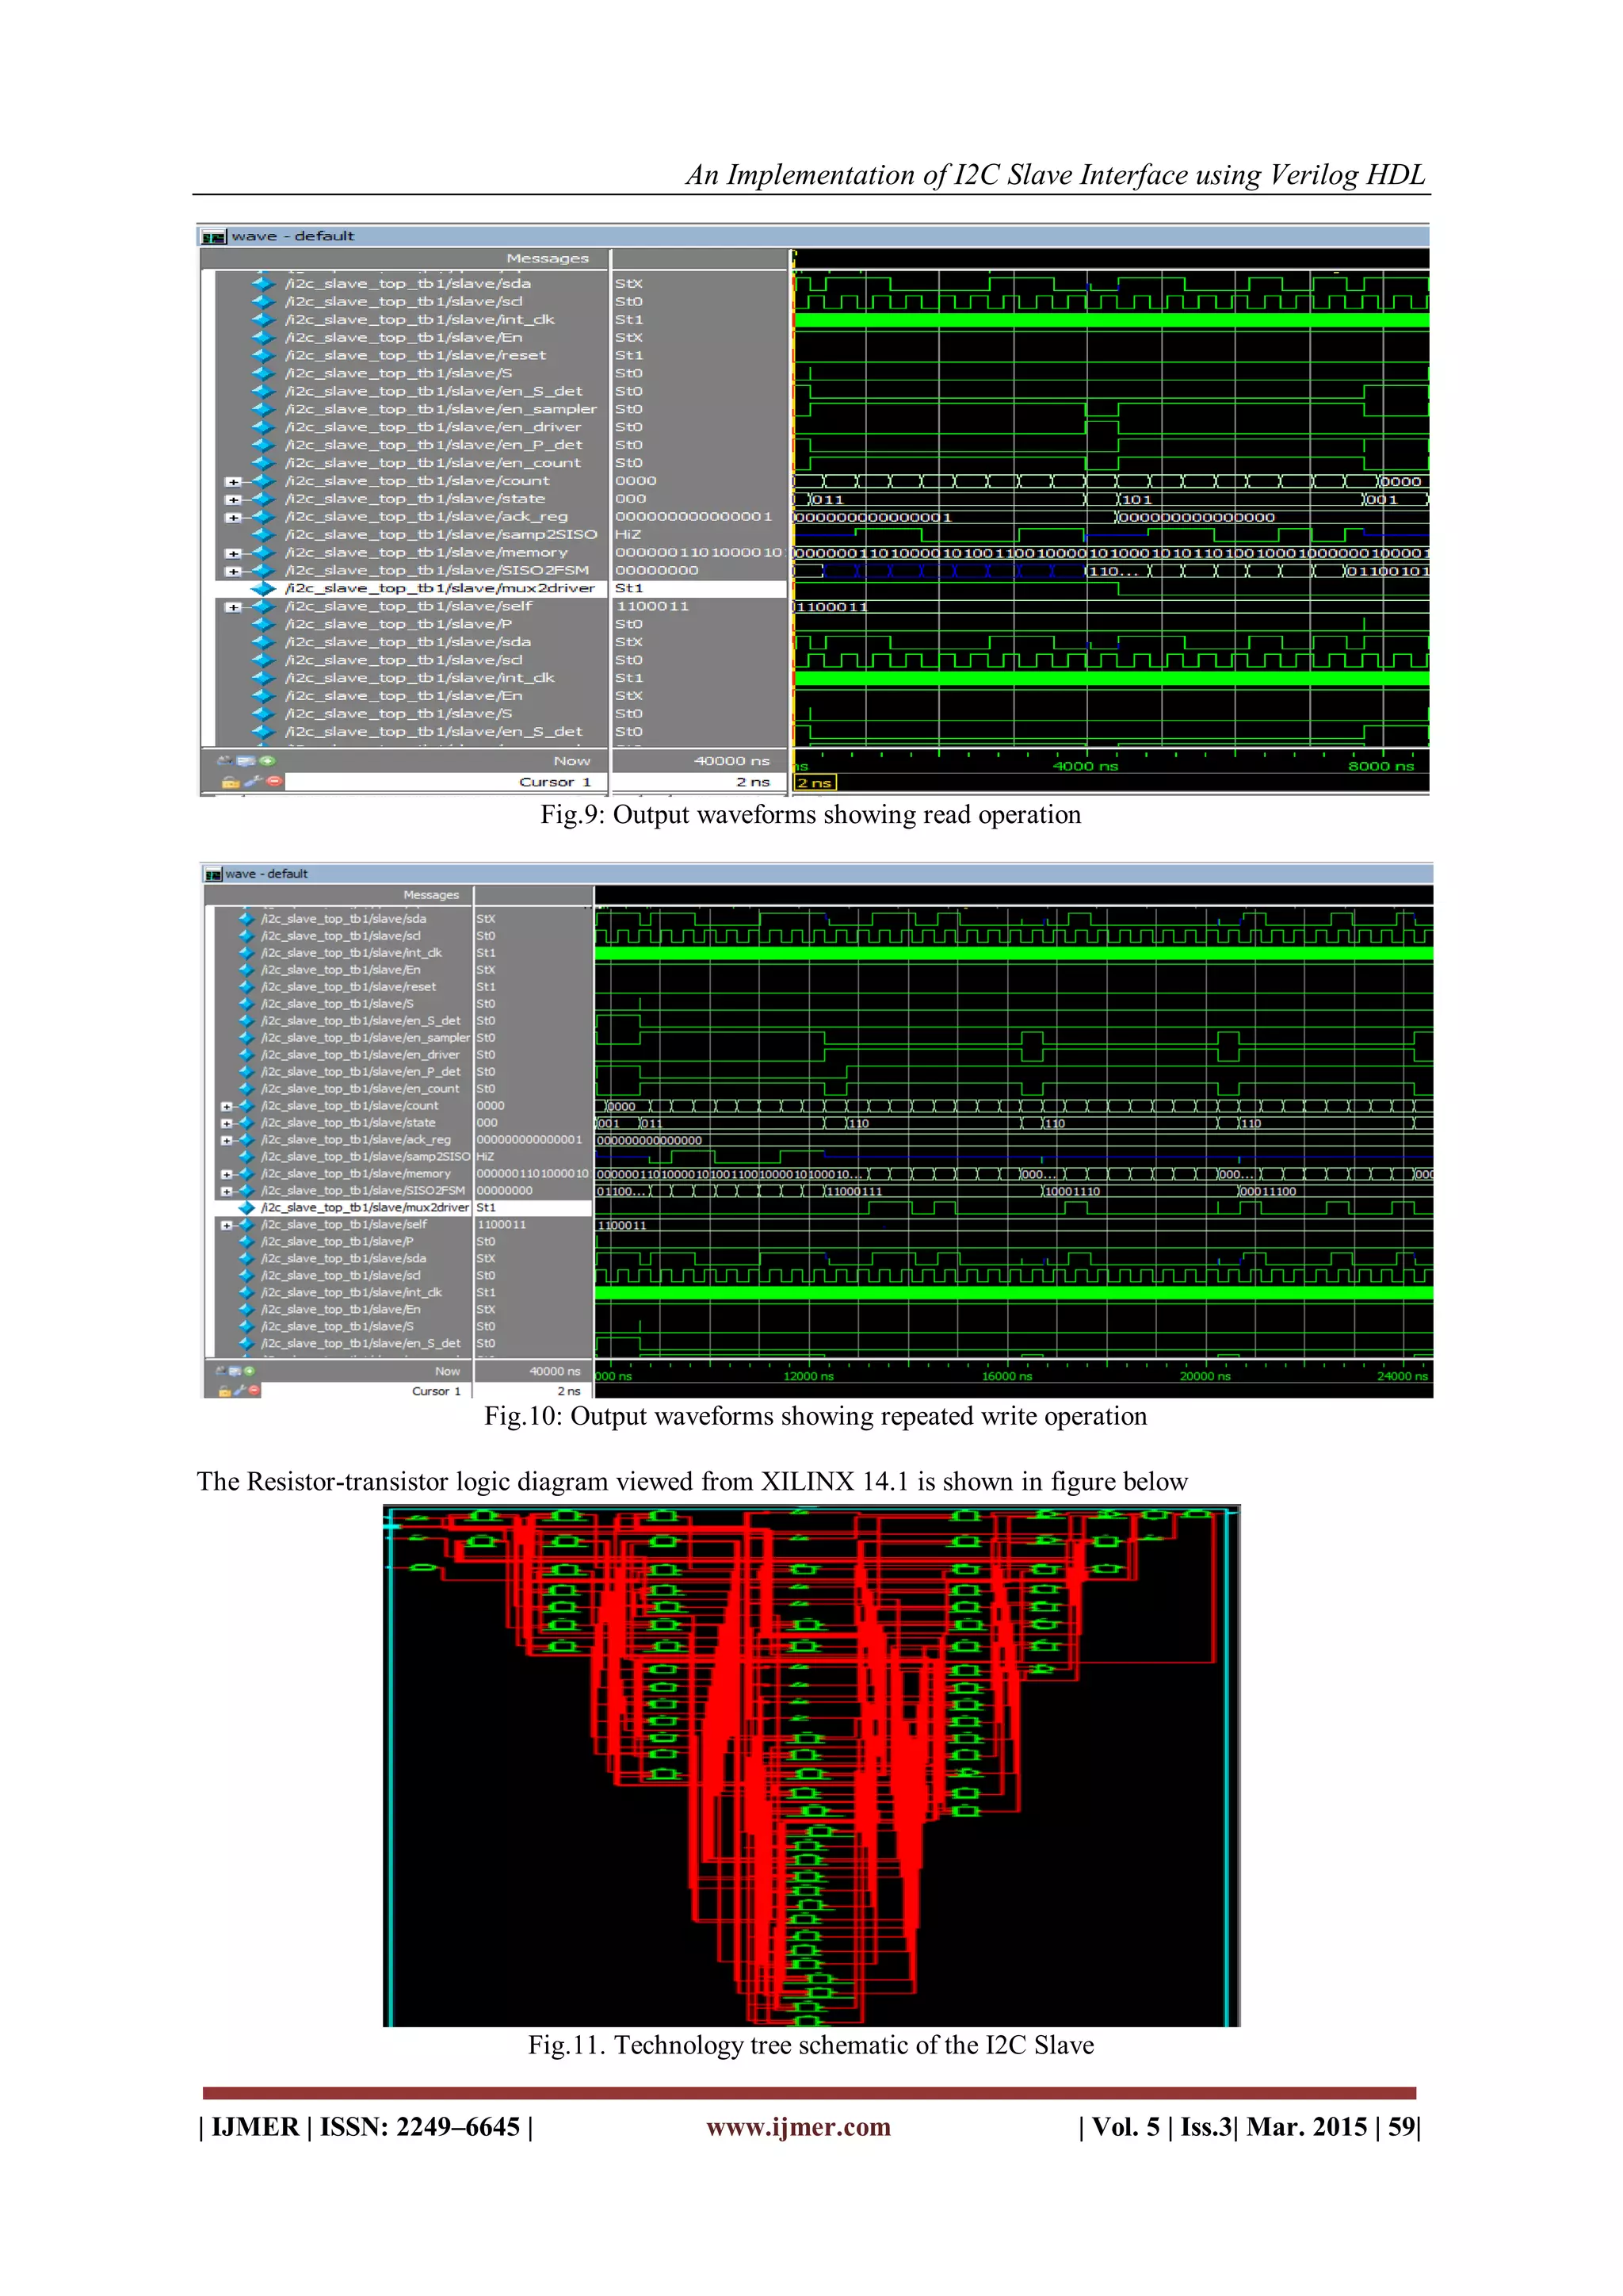Click the Cursor 1 name field in Fig.10 window

[437, 1391]
